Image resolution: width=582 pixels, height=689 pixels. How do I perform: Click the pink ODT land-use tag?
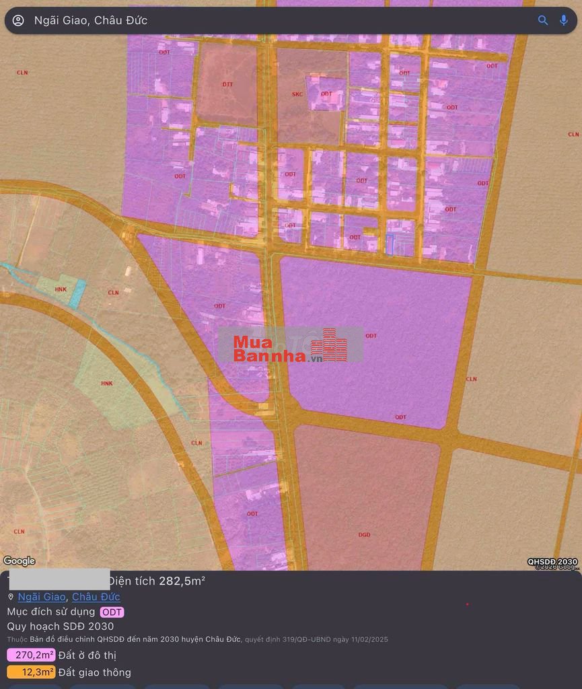coord(112,612)
